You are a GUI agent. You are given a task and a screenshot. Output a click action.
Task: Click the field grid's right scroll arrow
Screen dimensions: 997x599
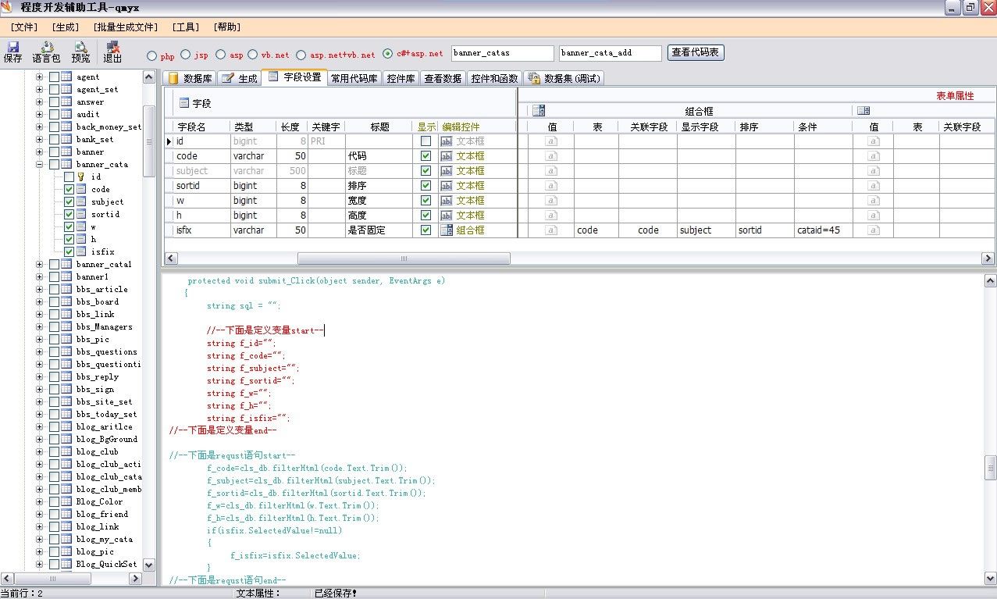pyautogui.click(x=988, y=258)
